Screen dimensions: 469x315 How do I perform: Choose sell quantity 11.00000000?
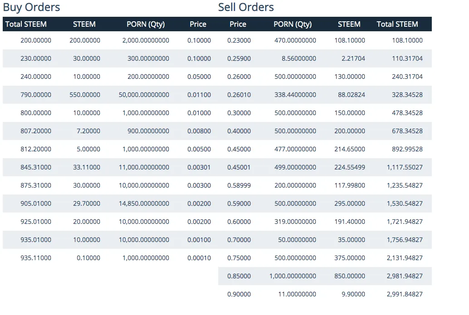[x=297, y=294]
